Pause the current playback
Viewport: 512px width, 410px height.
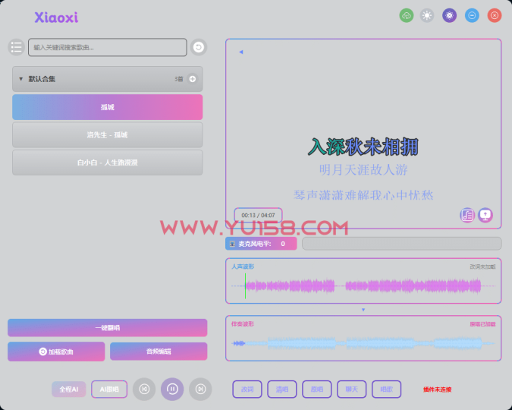(x=172, y=389)
